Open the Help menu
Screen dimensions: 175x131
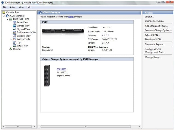point(29,7)
